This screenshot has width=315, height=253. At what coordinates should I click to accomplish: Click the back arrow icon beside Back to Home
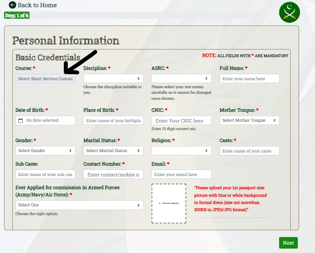[12, 5]
